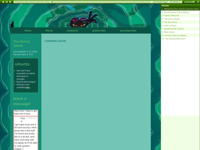Play Whispering Rock Psychic Summer Camp in playlist
This screenshot has width=200, height=150.
(180, 9)
